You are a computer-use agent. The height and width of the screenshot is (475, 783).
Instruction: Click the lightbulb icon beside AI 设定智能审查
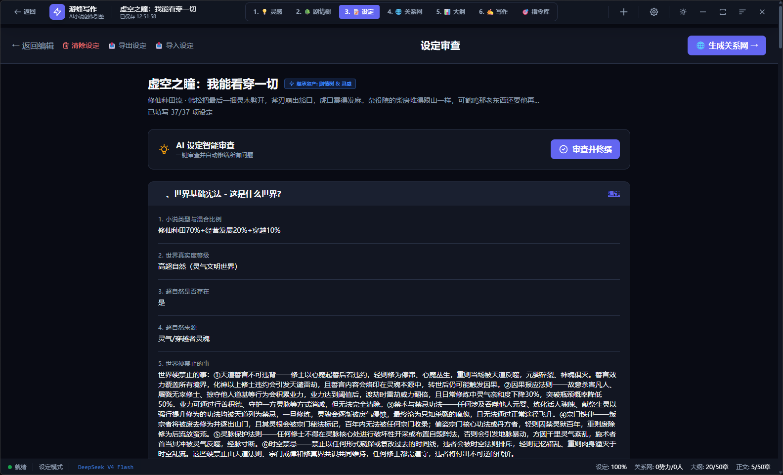pyautogui.click(x=164, y=149)
